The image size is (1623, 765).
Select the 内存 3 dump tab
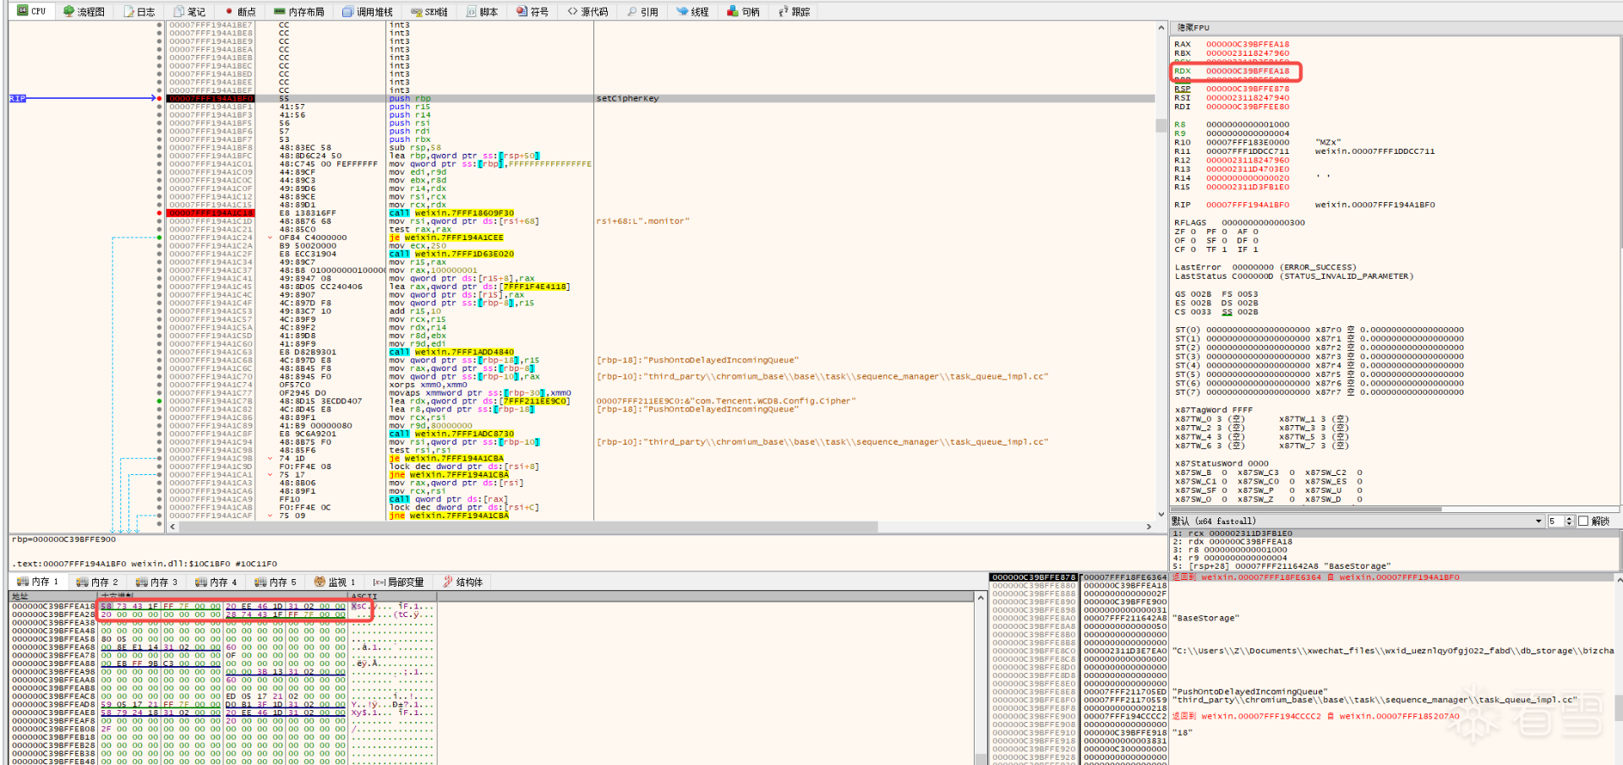156,582
